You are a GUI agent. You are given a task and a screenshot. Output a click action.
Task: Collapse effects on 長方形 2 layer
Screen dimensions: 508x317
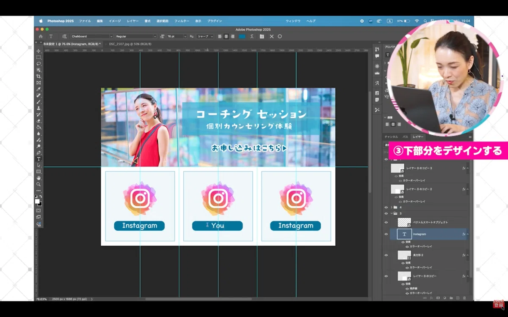click(x=468, y=255)
